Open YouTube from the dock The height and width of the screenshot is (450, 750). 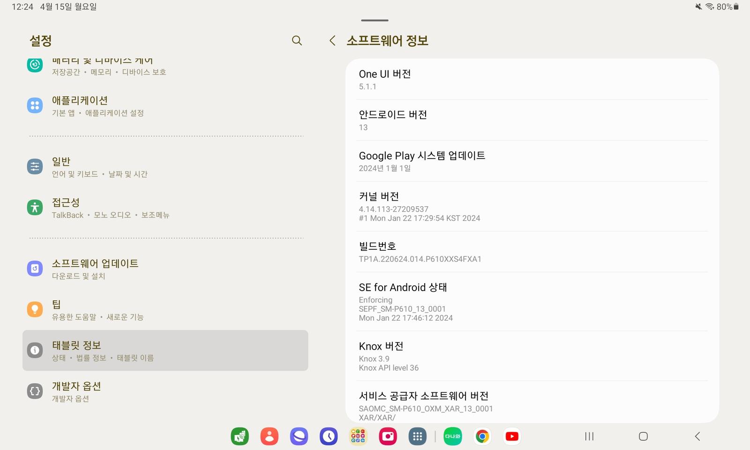(512, 436)
